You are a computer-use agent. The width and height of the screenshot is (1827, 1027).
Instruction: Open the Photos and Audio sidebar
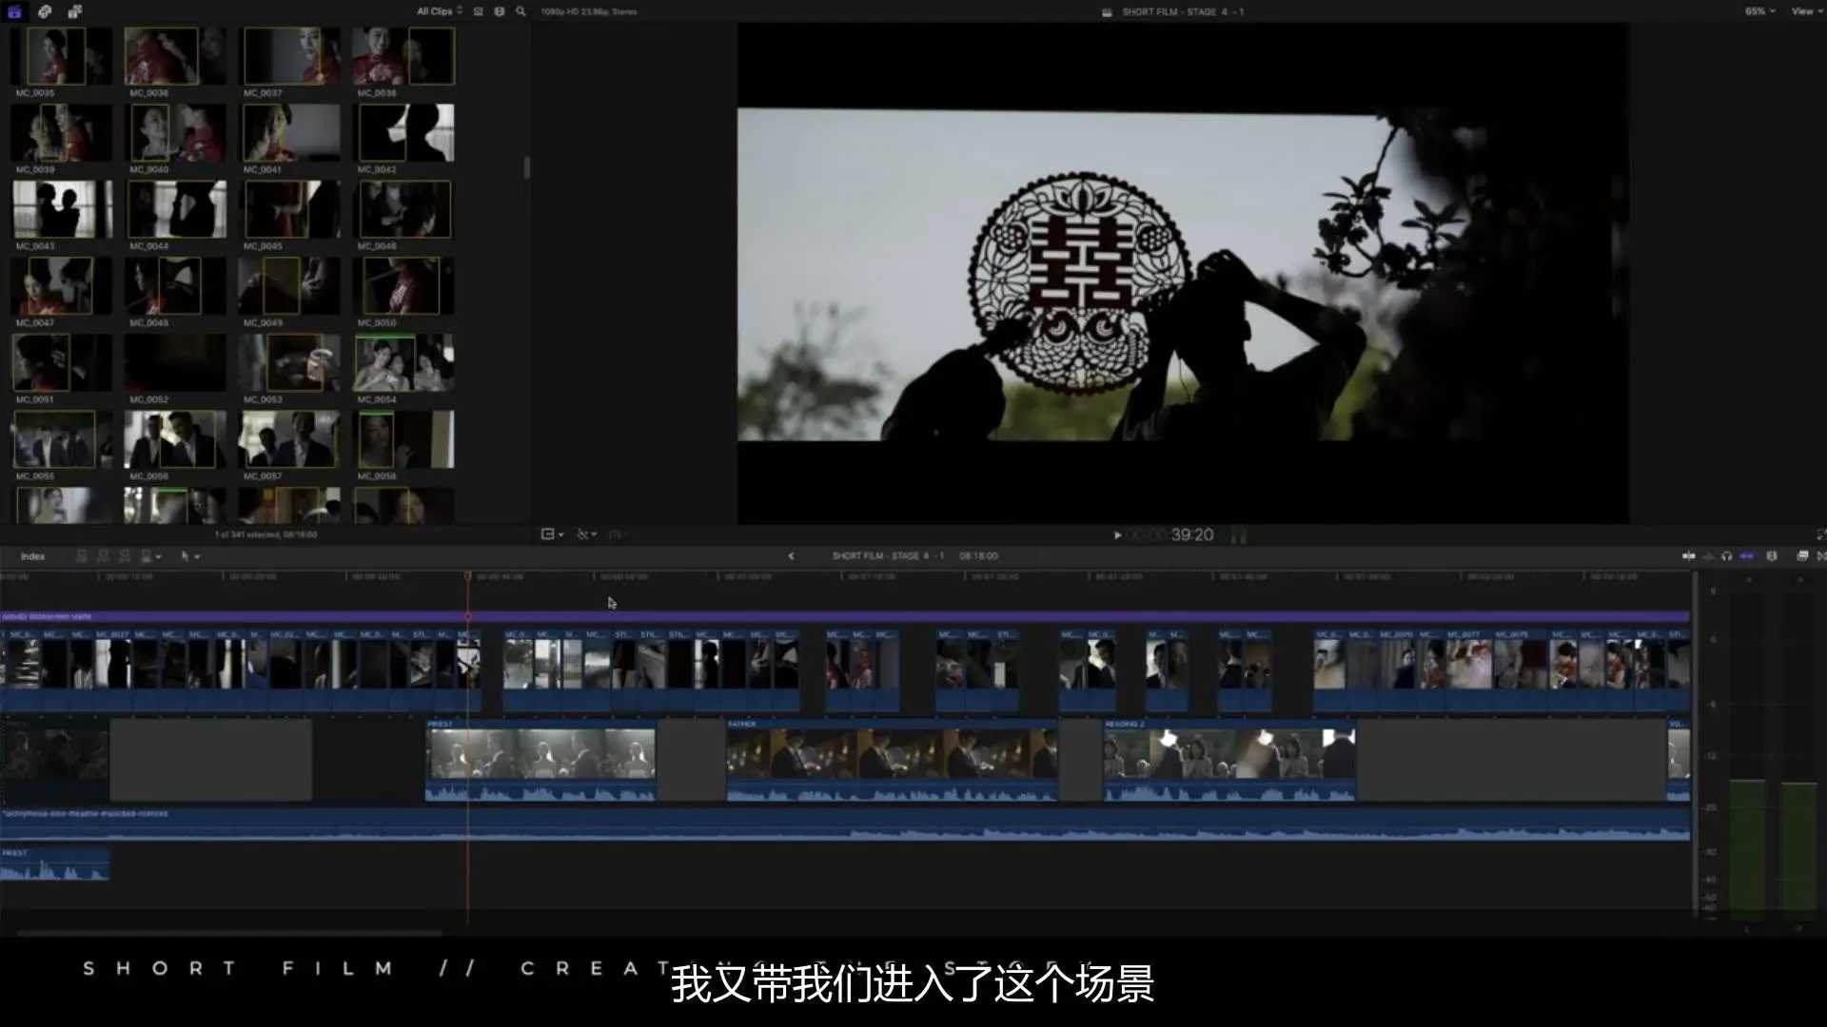[x=45, y=11]
